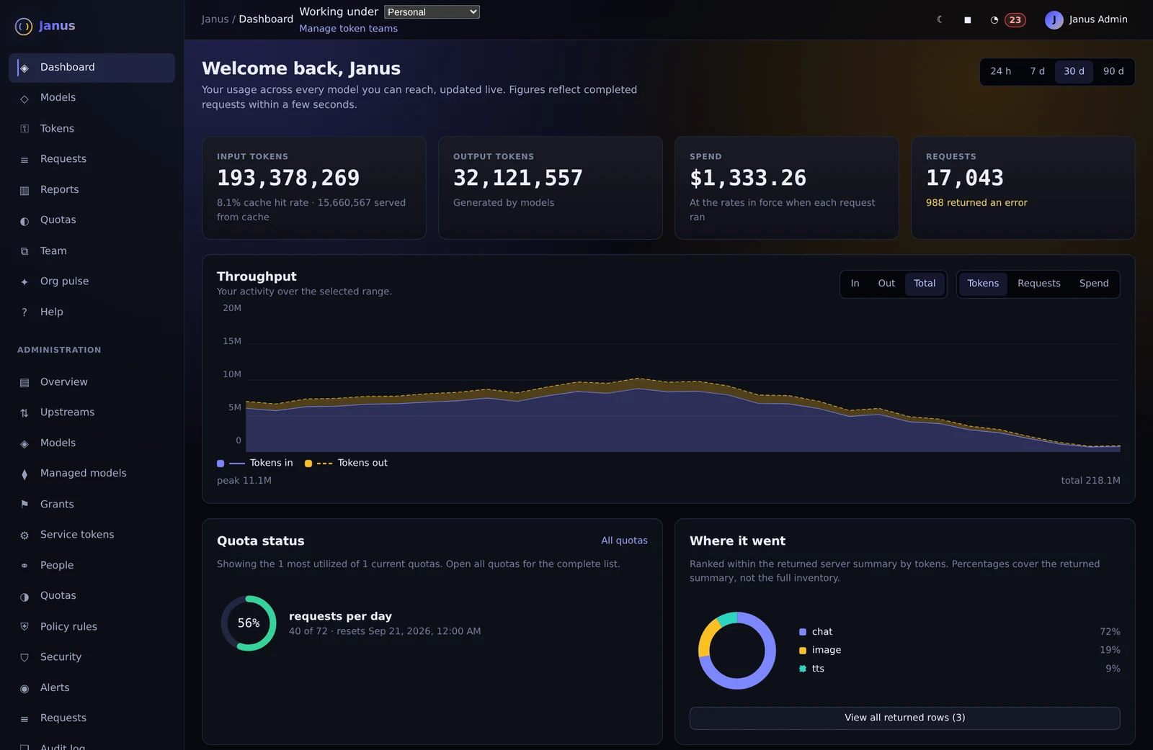Click the chat legend color swatch
1153x750 pixels.
click(803, 632)
